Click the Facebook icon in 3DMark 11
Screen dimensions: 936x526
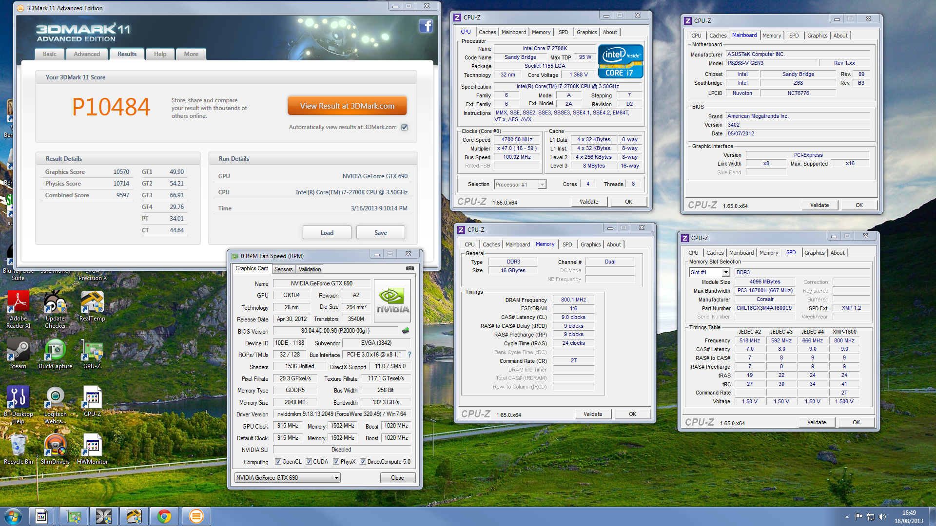click(x=426, y=26)
